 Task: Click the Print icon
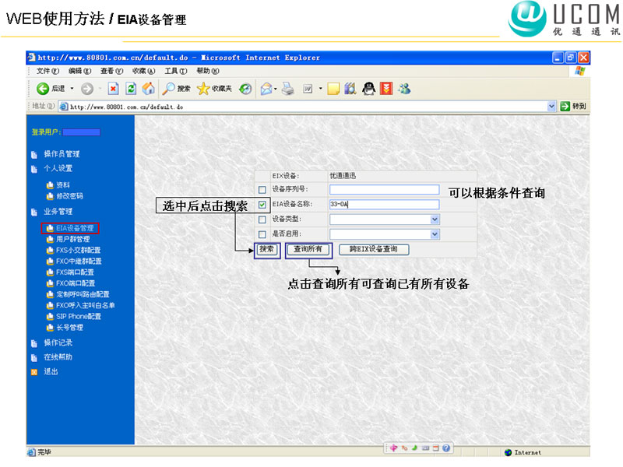[x=287, y=89]
